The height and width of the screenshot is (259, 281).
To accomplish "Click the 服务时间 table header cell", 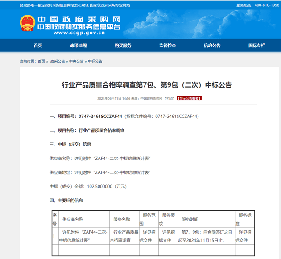I will [x=206, y=219].
